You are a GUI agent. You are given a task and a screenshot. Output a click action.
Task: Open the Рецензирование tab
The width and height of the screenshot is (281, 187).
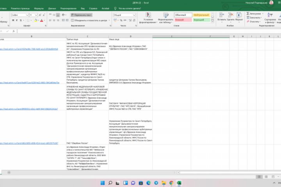click(x=68, y=9)
